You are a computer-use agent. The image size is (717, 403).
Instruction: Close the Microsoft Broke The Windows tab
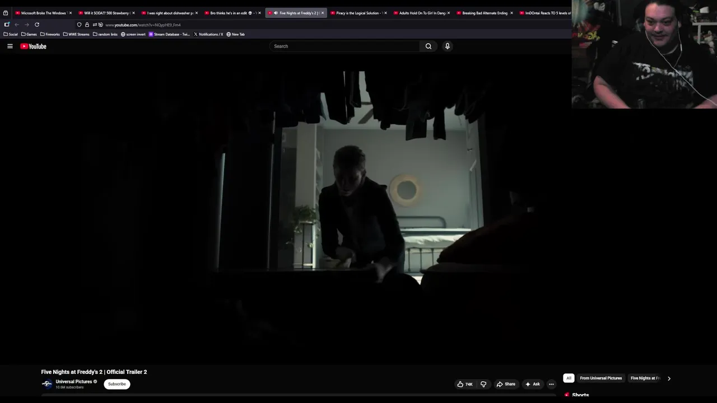[71, 13]
